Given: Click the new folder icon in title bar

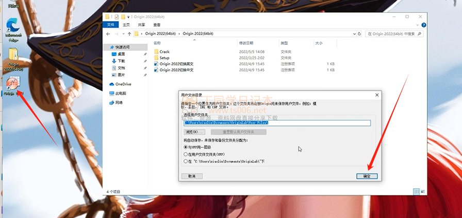Looking at the screenshot, I should click(x=123, y=17).
